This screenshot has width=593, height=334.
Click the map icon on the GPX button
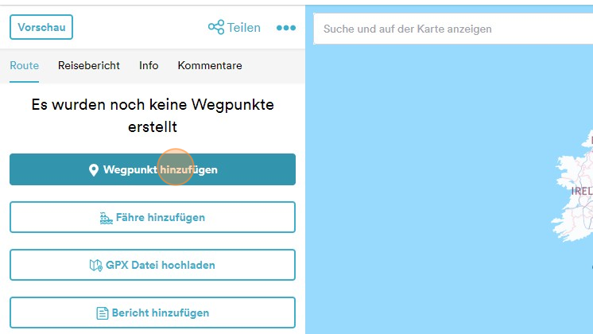tap(96, 266)
